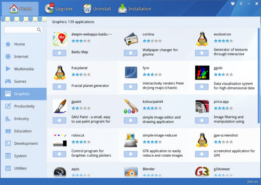
Task: Install evolvotron via download button
Action: (x=202, y=53)
